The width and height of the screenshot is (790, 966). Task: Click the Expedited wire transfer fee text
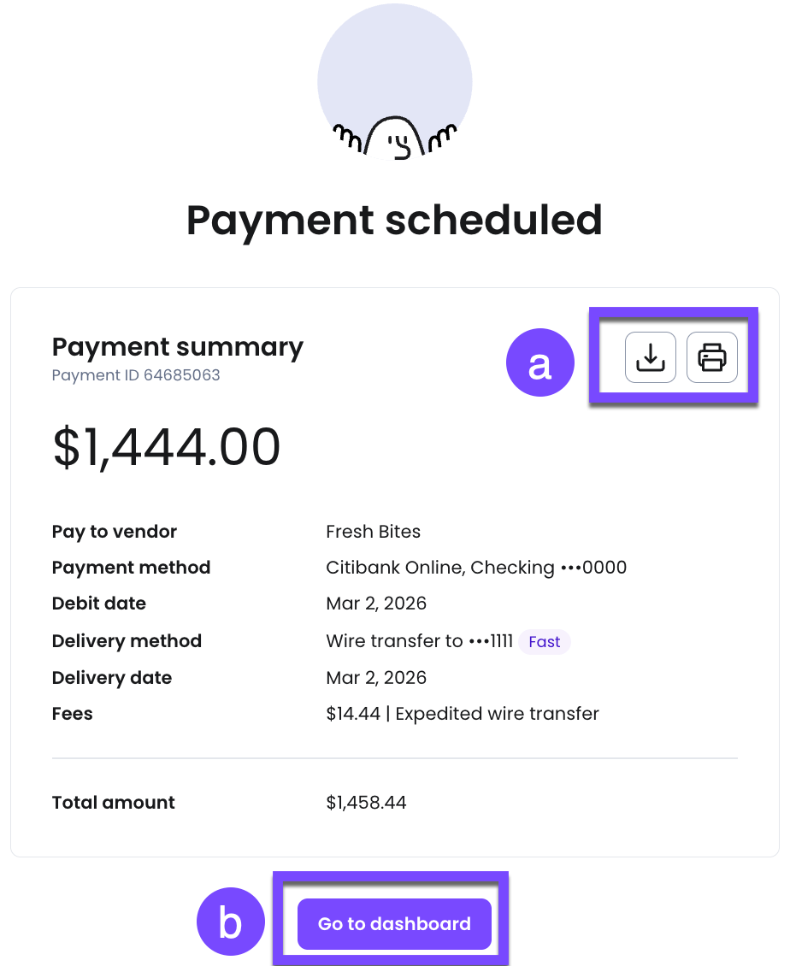click(497, 714)
